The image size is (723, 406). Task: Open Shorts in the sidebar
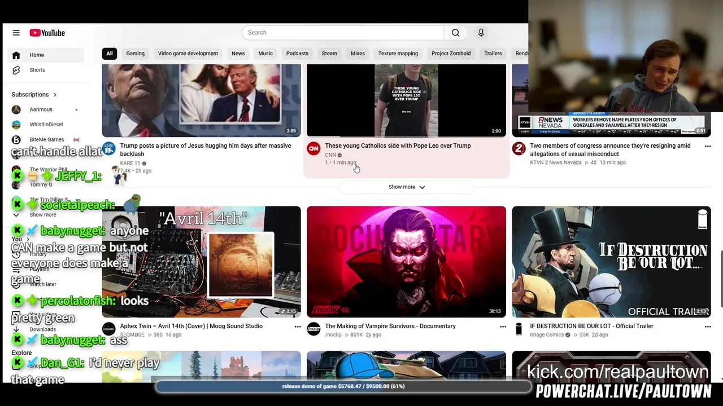[46, 70]
